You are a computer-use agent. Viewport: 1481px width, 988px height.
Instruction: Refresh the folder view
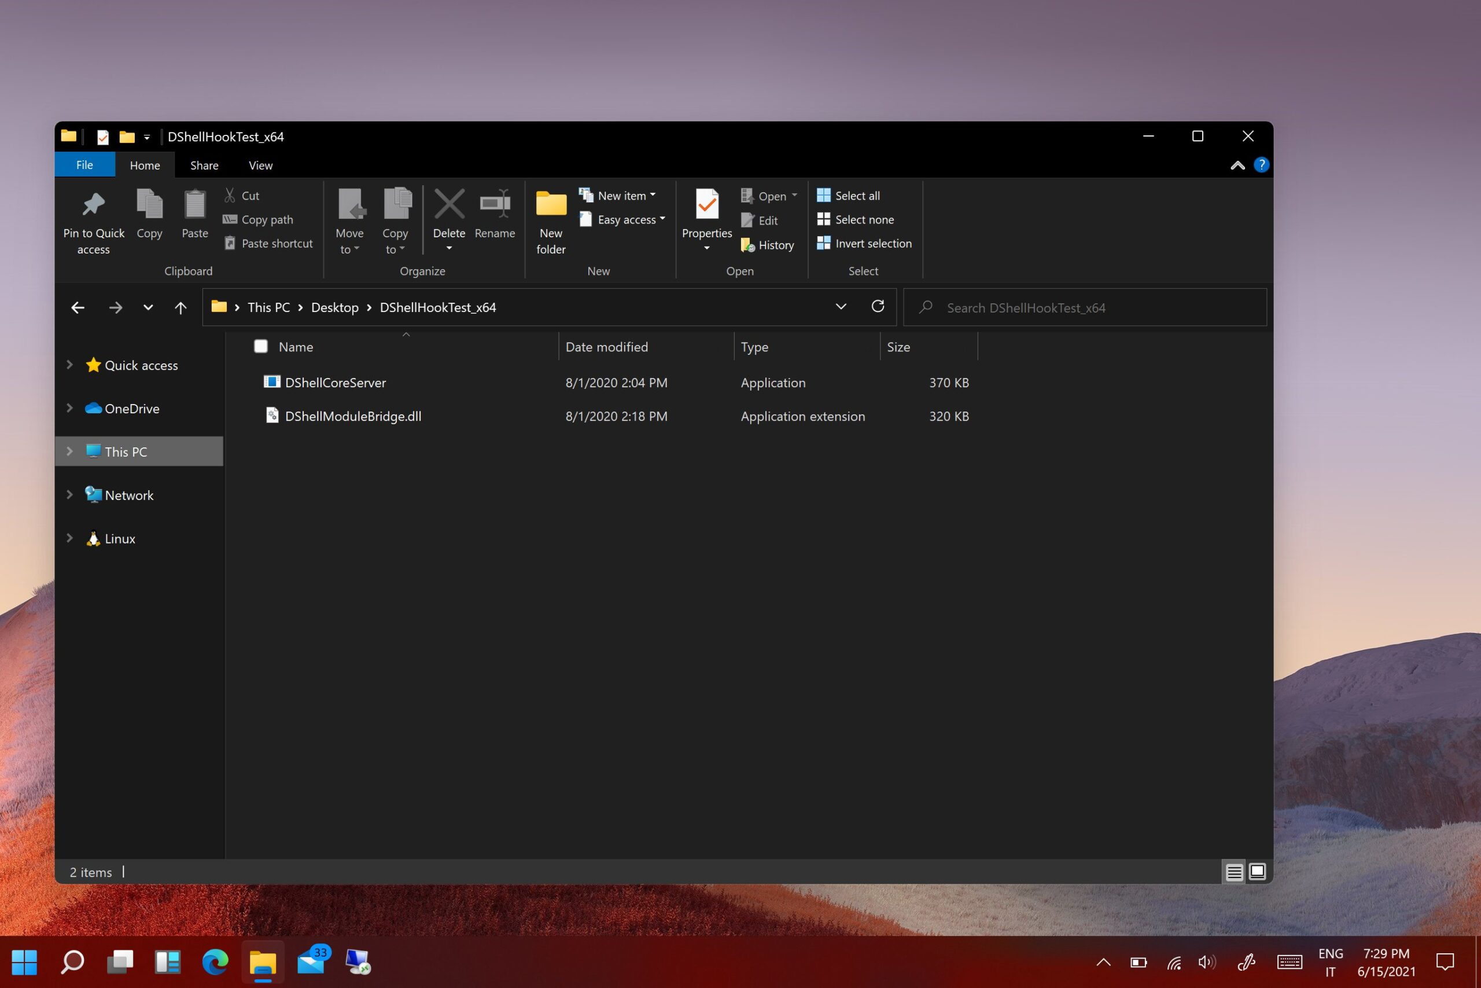[x=878, y=307]
